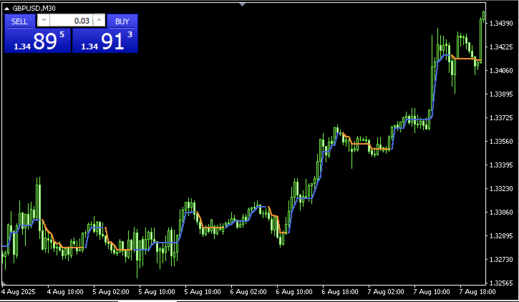This screenshot has height=302, width=519.
Task: Click price label 1.34390 on the scale
Action: pyautogui.click(x=501, y=23)
